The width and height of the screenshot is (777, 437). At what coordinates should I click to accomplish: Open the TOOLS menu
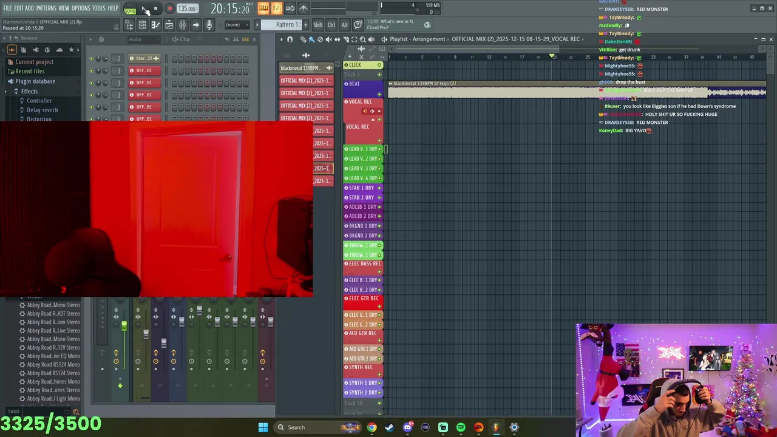click(98, 8)
